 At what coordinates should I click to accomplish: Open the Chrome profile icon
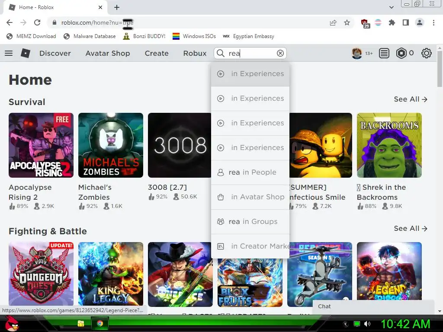420,22
